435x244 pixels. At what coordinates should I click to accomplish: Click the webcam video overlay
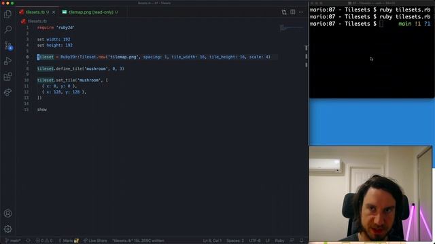pos(370,193)
